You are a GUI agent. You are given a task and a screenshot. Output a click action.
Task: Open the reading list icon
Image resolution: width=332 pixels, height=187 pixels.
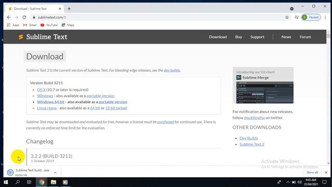pos(296,17)
